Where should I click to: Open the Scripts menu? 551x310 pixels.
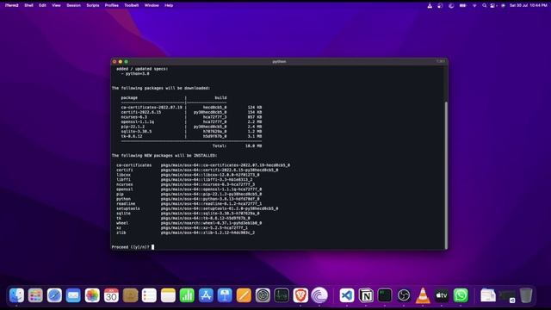tap(93, 5)
